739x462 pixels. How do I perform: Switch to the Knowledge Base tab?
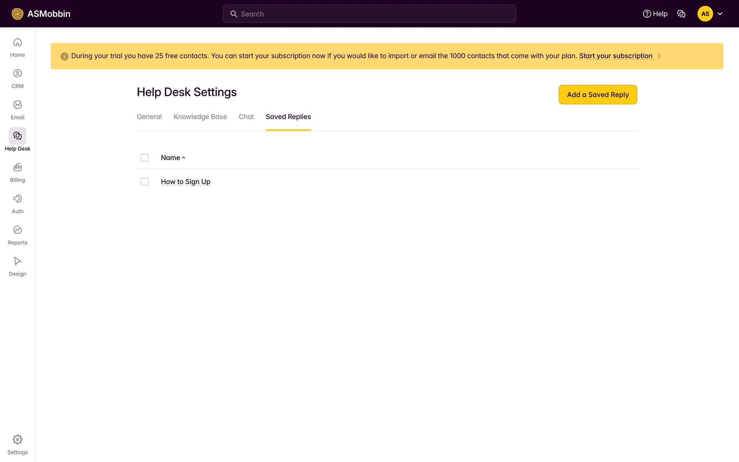(x=200, y=117)
